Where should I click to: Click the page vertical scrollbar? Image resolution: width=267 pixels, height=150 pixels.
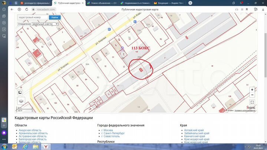pos(266,54)
